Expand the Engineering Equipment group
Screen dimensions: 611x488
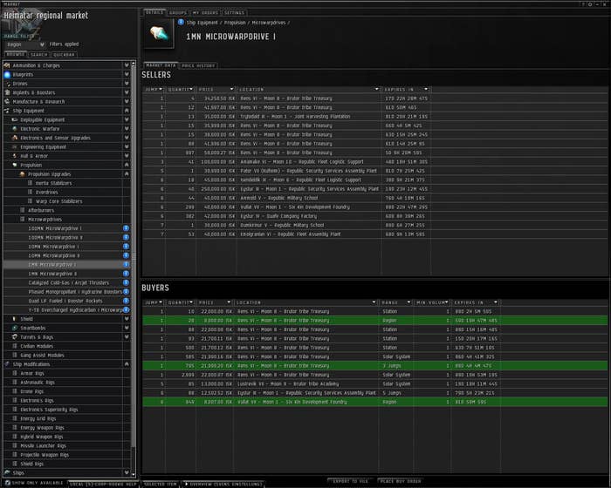(127, 146)
